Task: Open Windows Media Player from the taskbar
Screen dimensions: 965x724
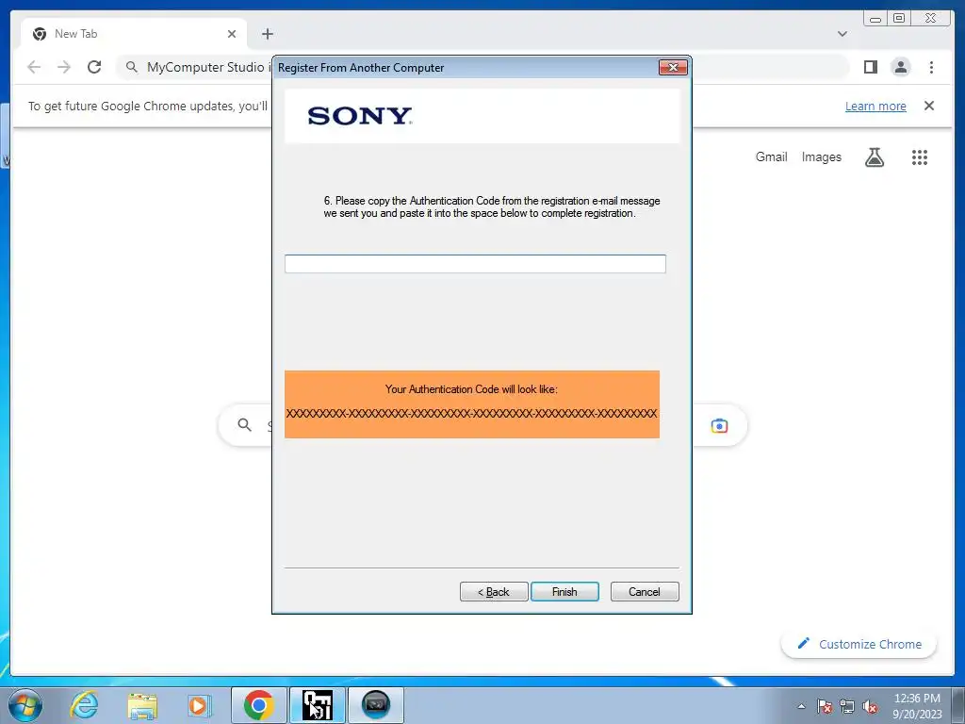Action: [200, 705]
